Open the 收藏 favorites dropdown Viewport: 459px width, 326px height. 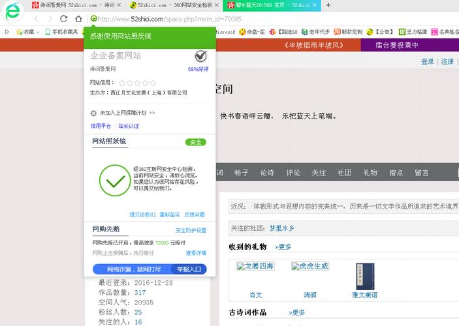tap(27, 32)
